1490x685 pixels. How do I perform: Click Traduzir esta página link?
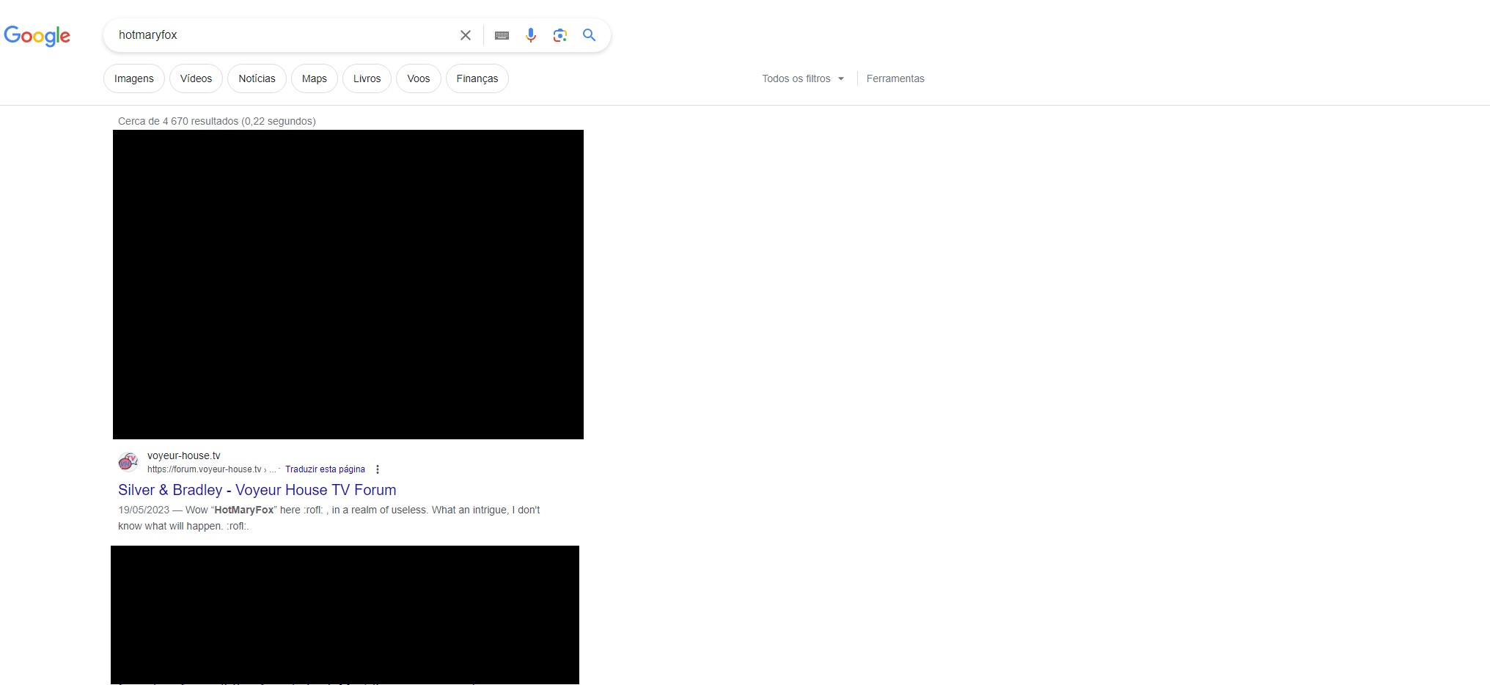point(325,469)
